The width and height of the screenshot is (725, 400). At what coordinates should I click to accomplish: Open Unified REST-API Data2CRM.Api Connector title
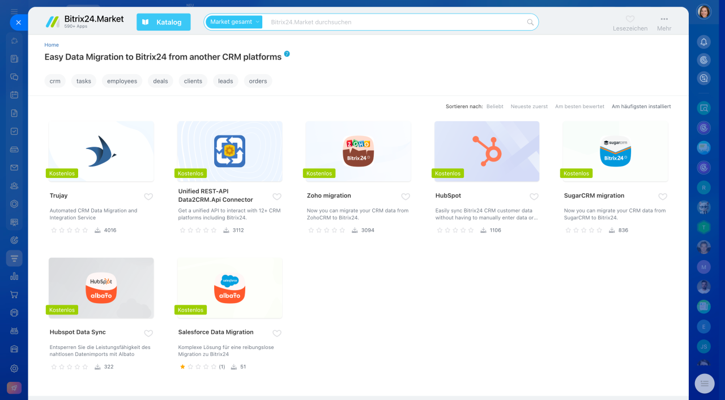point(216,195)
